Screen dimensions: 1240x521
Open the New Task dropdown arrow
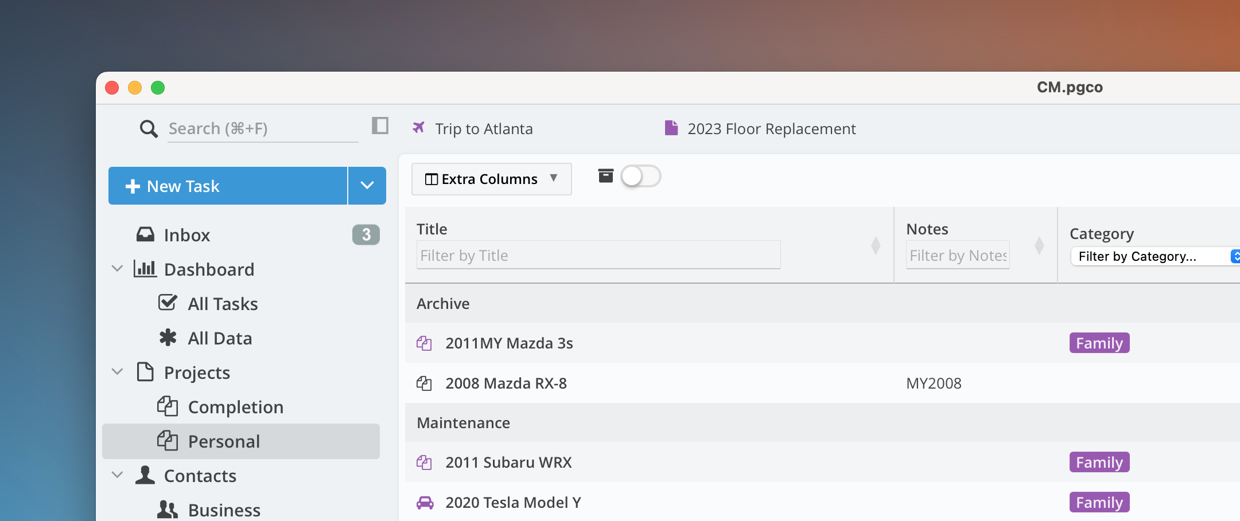[367, 186]
